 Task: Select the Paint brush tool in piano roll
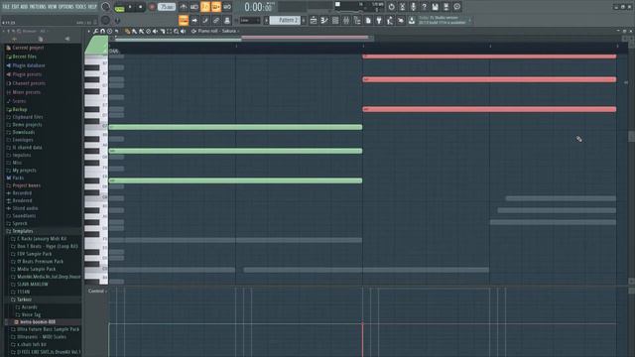point(135,31)
